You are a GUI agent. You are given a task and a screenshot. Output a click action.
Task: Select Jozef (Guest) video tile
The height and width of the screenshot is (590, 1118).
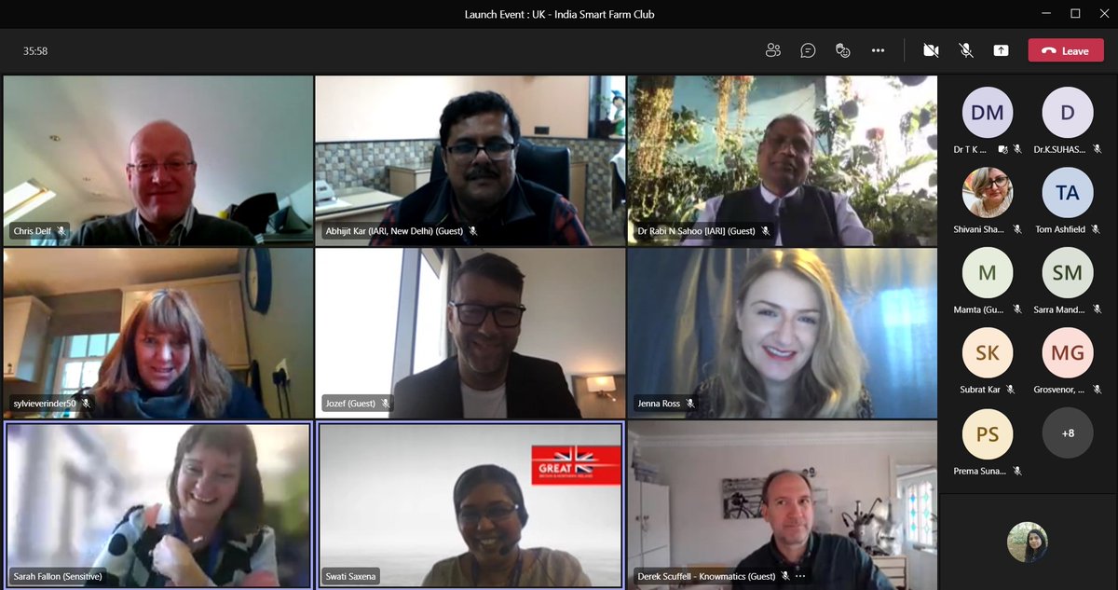pos(470,333)
